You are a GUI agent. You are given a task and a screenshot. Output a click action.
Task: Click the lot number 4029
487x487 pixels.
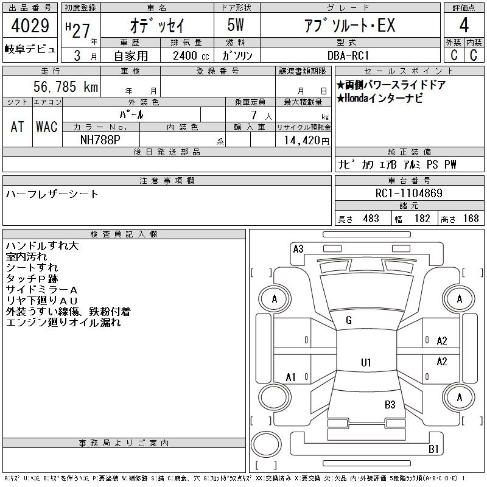pyautogui.click(x=30, y=26)
